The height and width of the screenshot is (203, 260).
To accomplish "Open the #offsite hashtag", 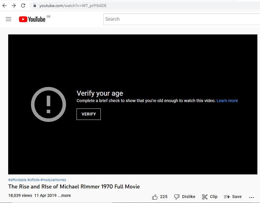I will 34,180.
